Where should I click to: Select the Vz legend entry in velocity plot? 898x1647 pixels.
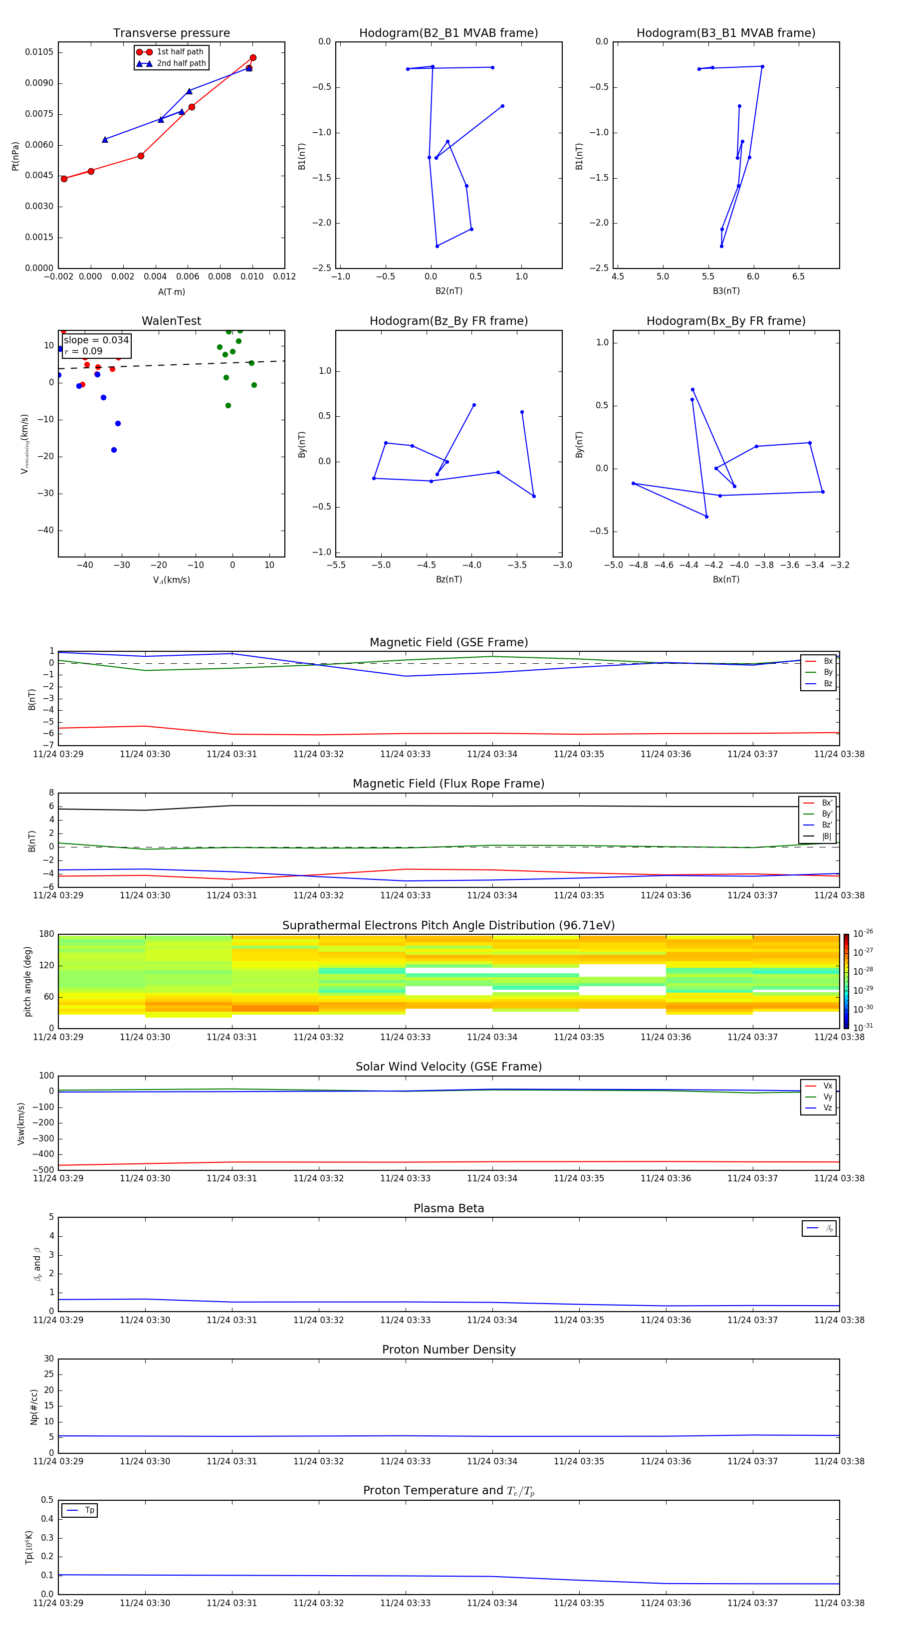[819, 1108]
